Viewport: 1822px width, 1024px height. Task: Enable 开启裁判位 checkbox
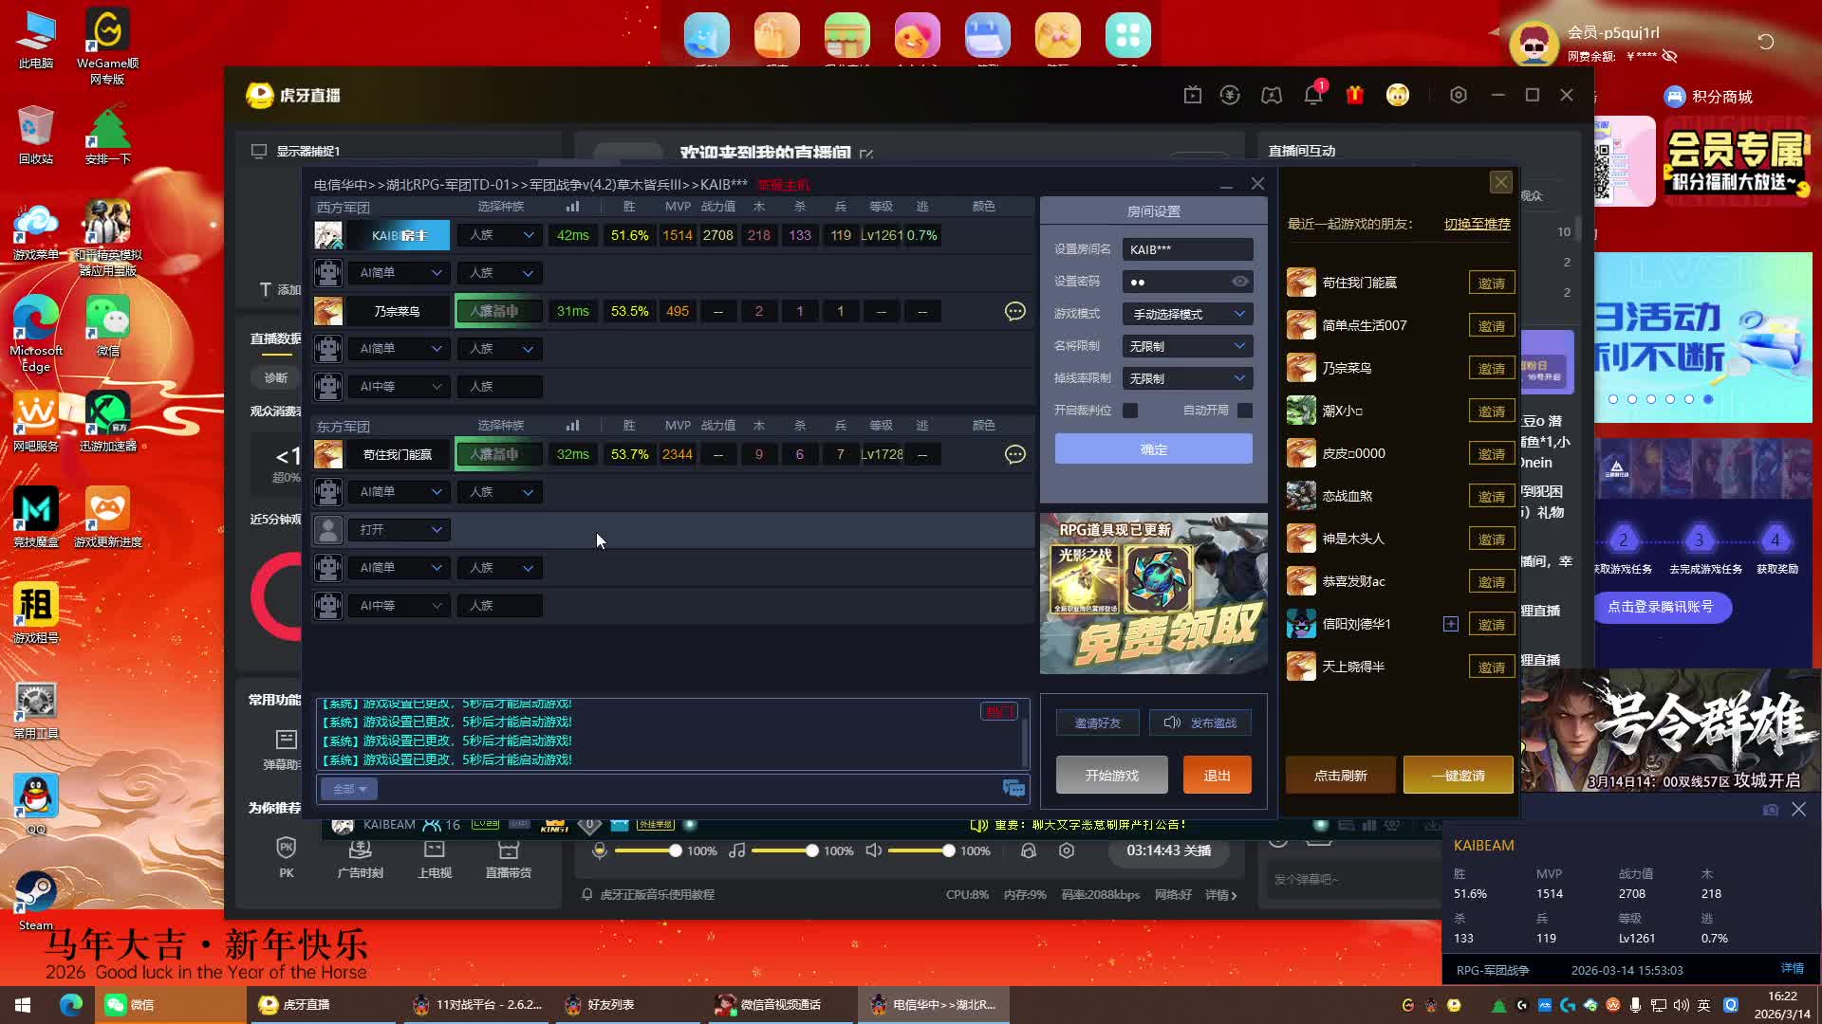[x=1130, y=411]
